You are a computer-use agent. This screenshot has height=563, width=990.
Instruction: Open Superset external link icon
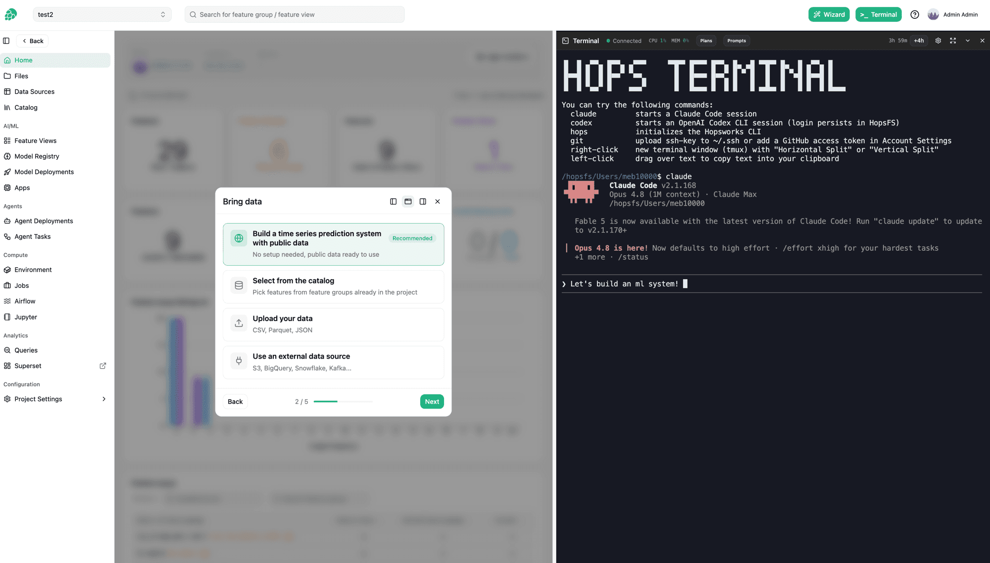[103, 366]
